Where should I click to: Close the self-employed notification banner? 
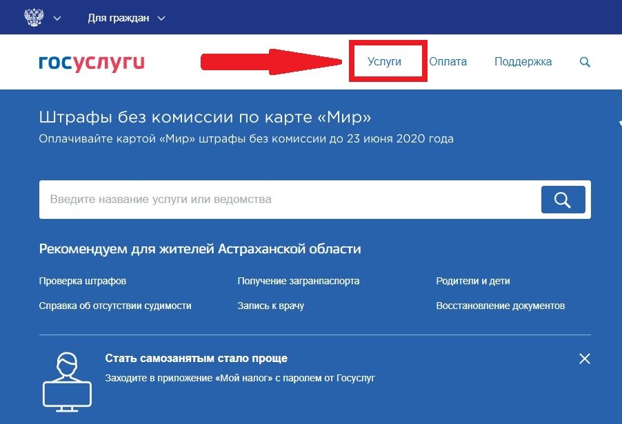click(x=585, y=359)
